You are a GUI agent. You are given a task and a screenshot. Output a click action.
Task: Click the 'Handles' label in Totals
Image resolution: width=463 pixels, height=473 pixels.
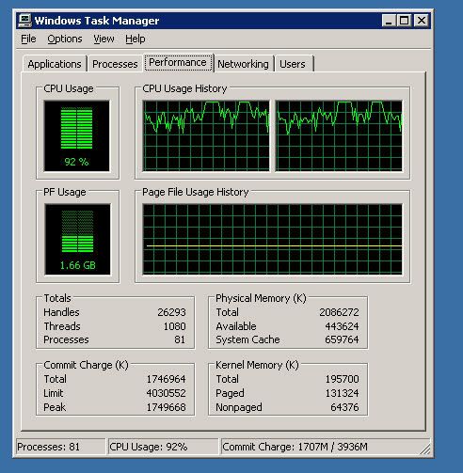[61, 312]
